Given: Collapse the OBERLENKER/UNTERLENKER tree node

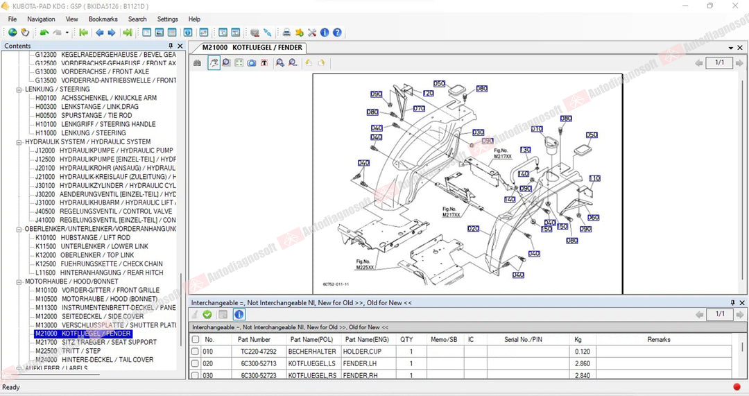Looking at the screenshot, I should [x=19, y=230].
